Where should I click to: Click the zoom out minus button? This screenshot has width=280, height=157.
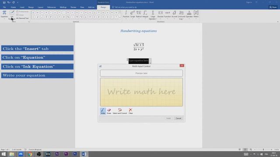click(x=255, y=150)
